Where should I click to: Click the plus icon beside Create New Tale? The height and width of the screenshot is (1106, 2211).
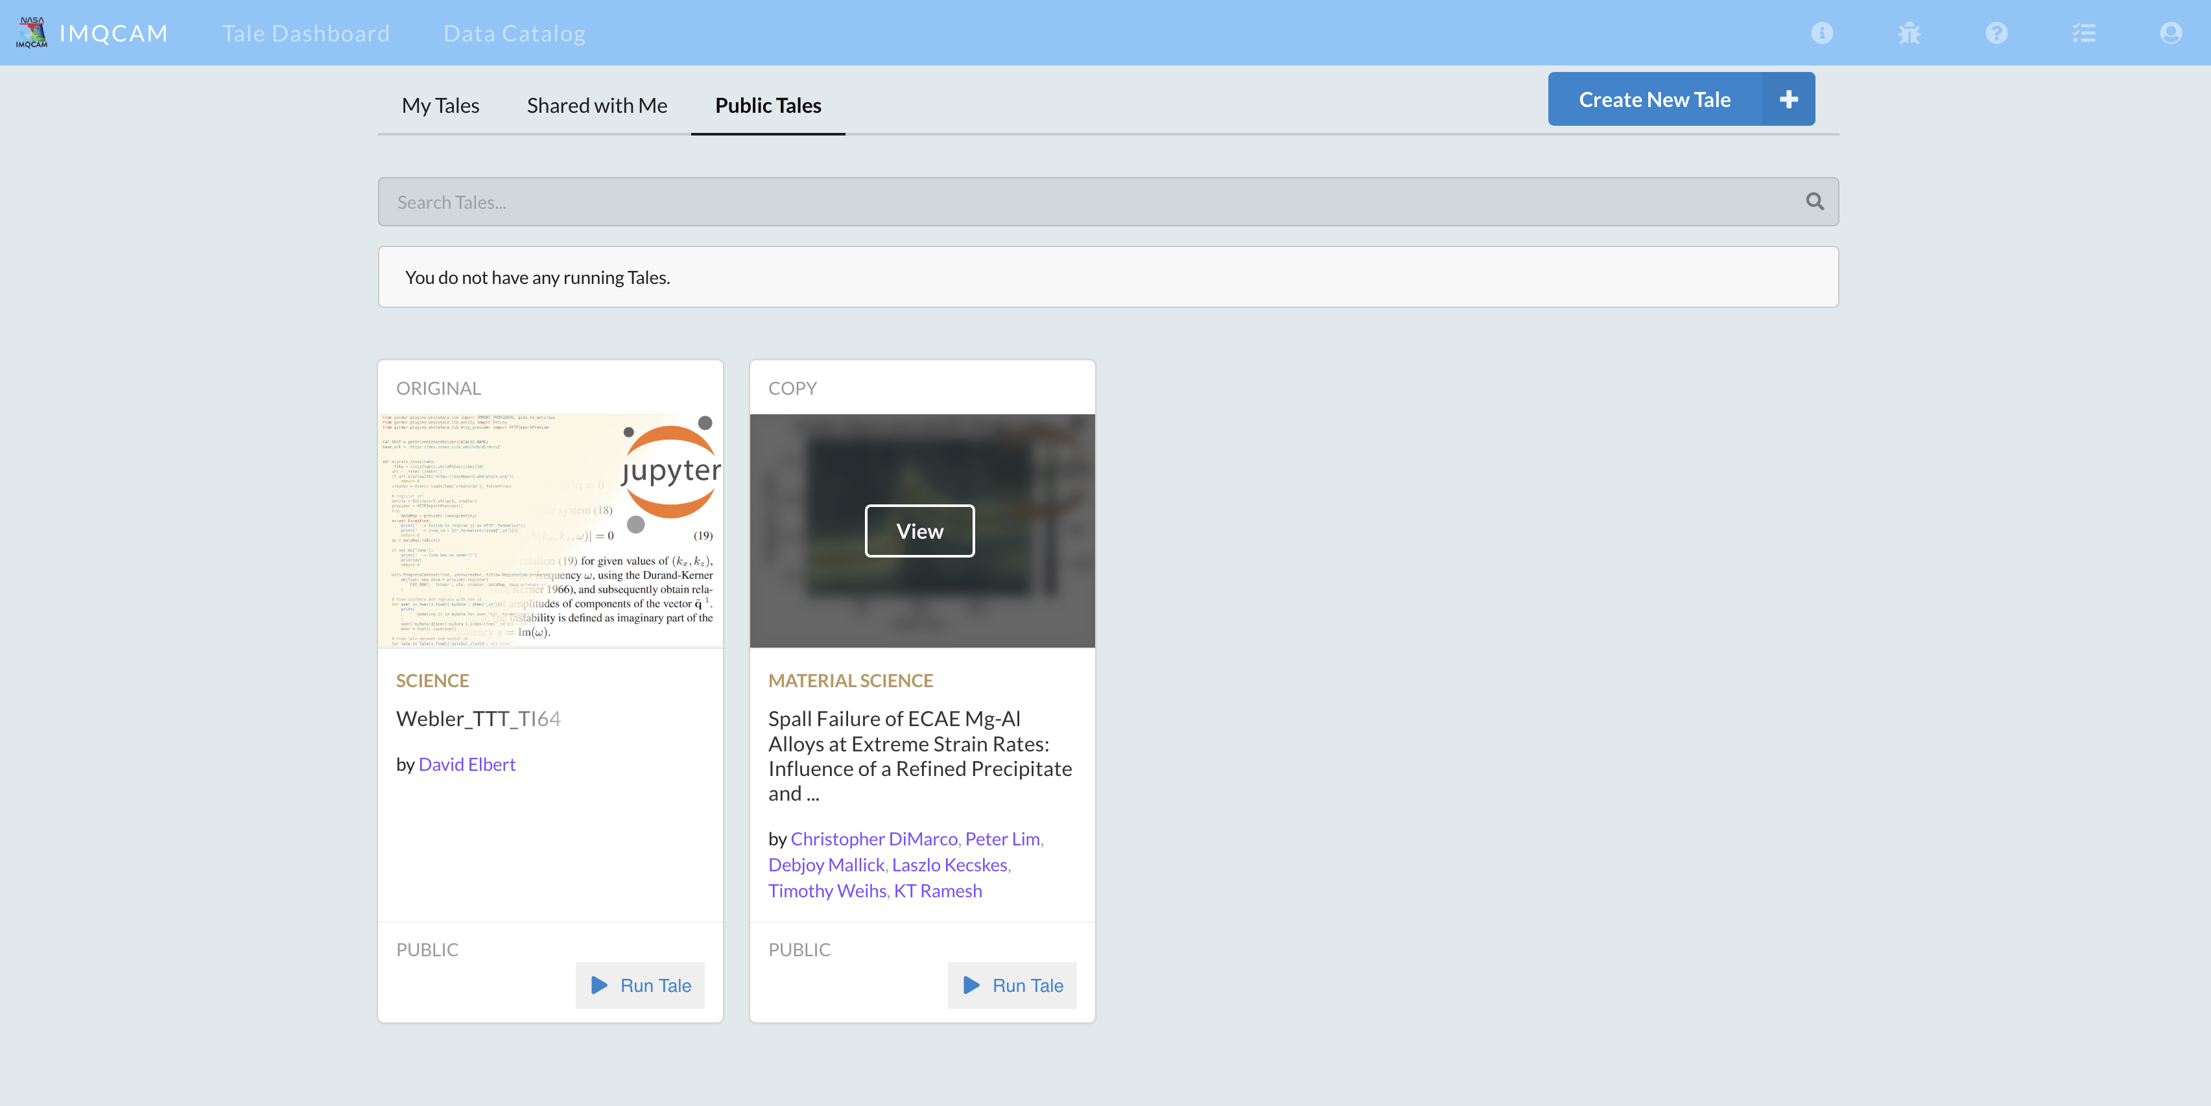pos(1788,100)
